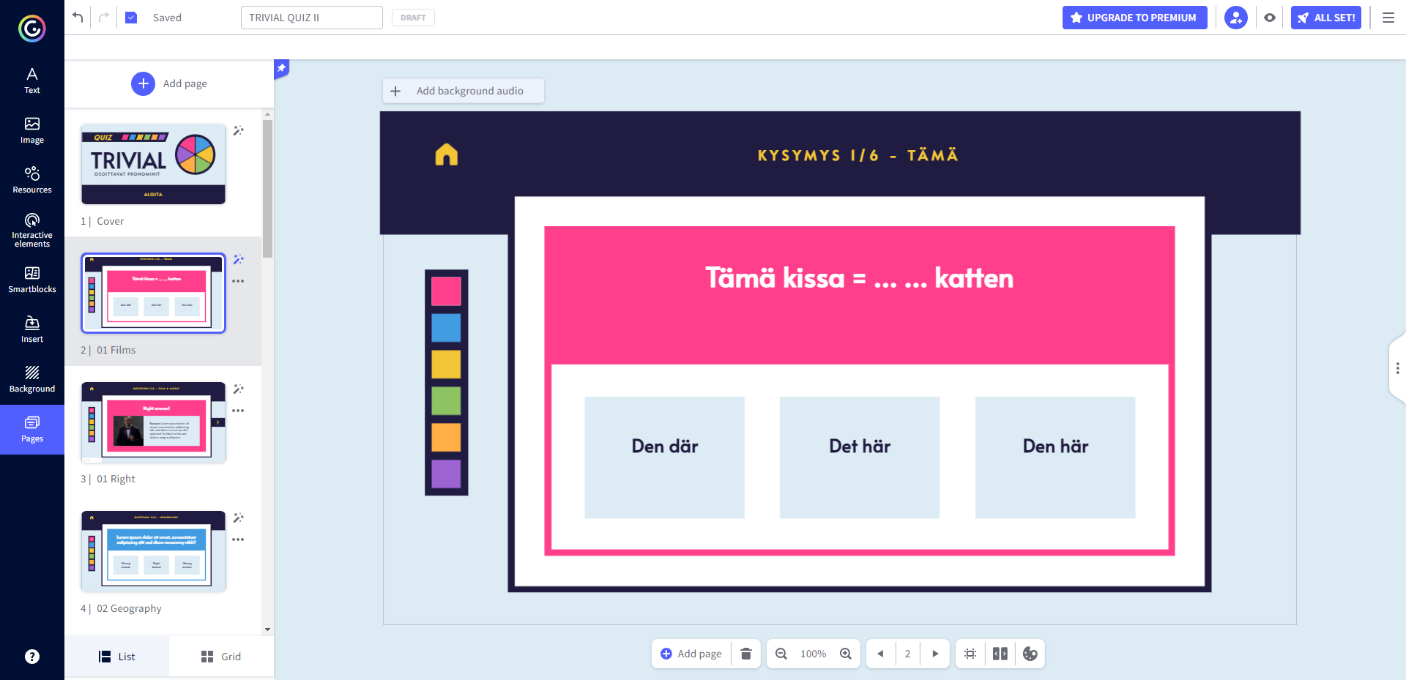Click the pages list scrollbar
This screenshot has width=1406, height=680.
(267, 188)
